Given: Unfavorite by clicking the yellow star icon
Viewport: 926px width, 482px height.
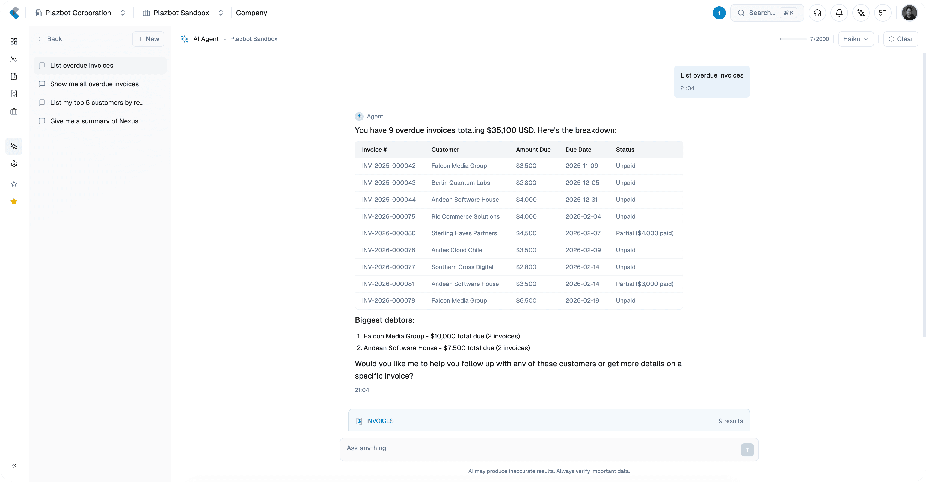Looking at the screenshot, I should tap(14, 201).
